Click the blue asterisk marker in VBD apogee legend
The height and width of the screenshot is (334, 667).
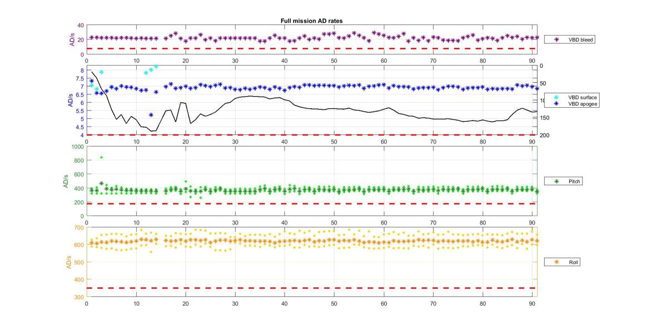[x=556, y=104]
